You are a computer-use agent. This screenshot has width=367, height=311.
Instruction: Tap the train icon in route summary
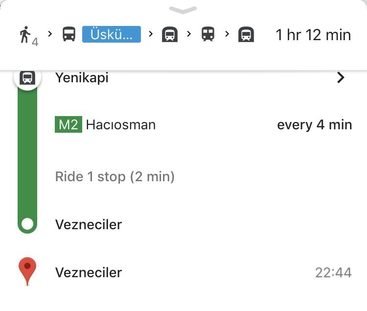(208, 35)
